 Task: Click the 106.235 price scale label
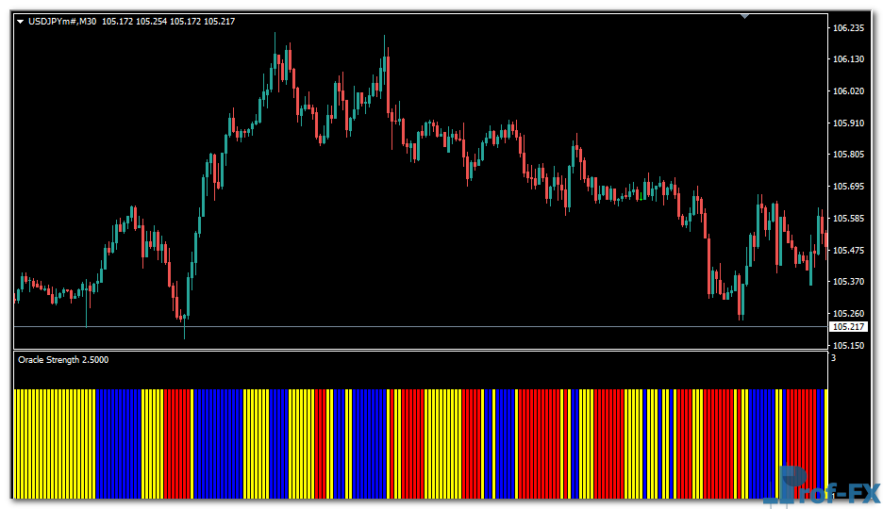pyautogui.click(x=849, y=28)
